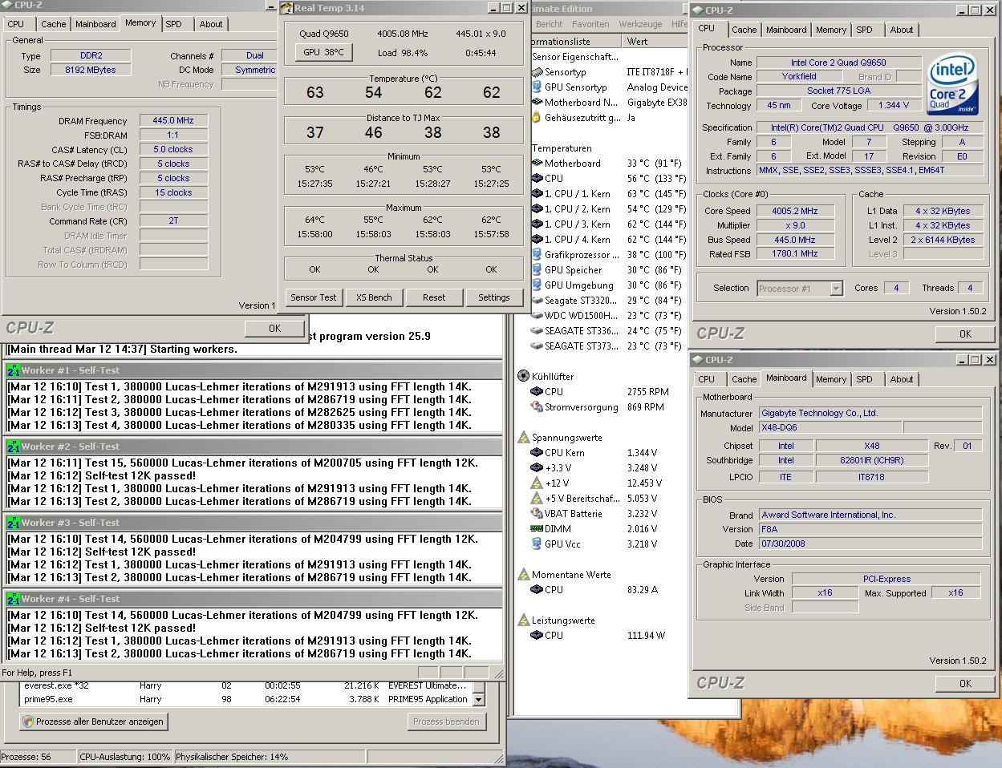This screenshot has width=1002, height=768.
Task: Click the Worker #4 - Self-Test title bar
Action: point(253,599)
